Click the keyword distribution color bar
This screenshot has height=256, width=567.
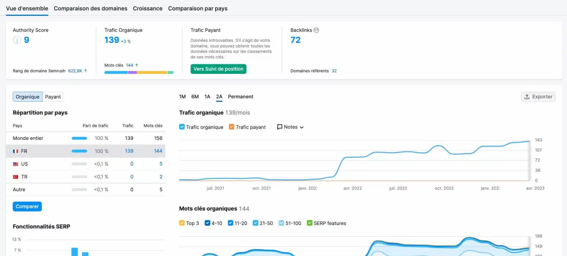(139, 72)
